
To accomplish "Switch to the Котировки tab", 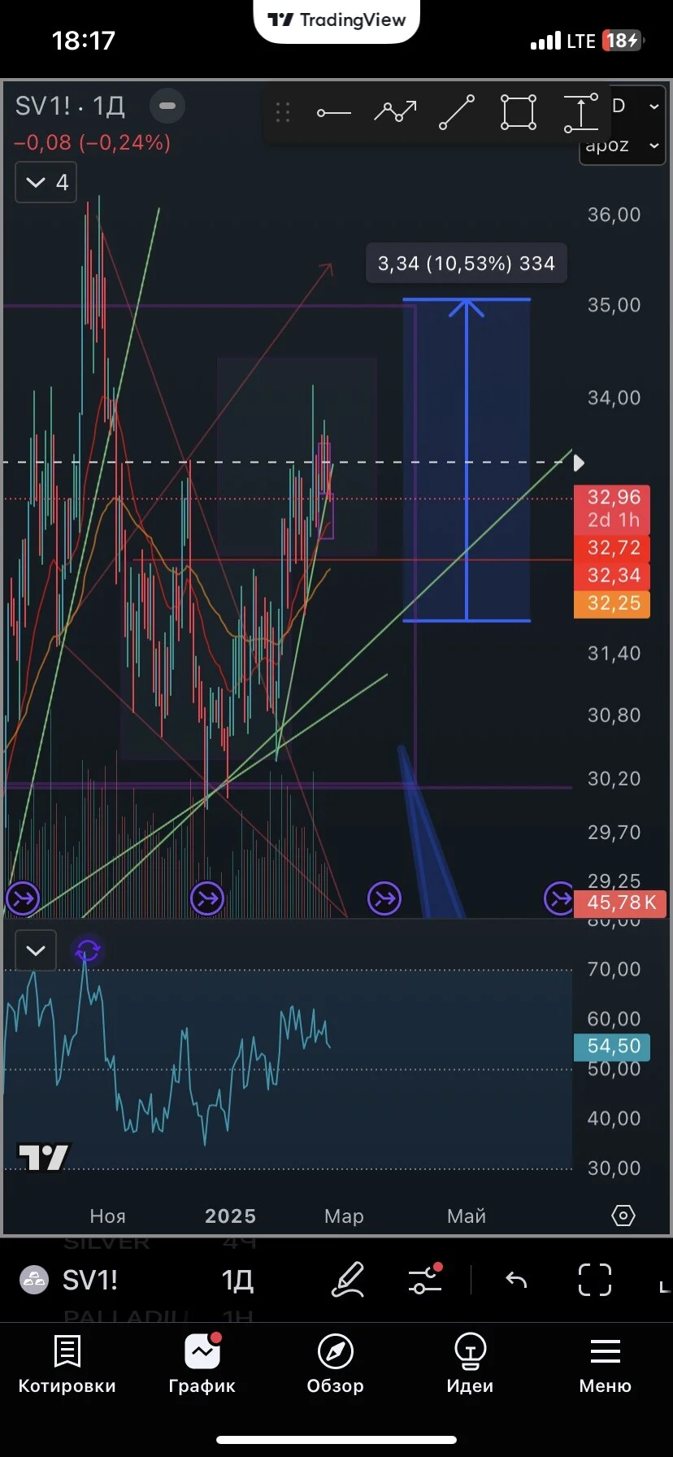I will (x=67, y=1365).
